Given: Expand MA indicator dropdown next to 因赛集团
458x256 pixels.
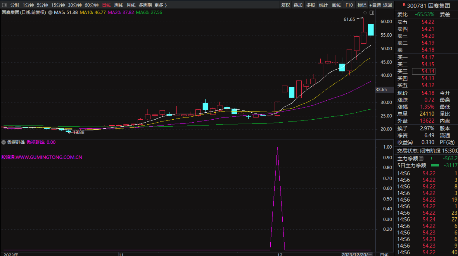Looking at the screenshot, I should (x=50, y=13).
